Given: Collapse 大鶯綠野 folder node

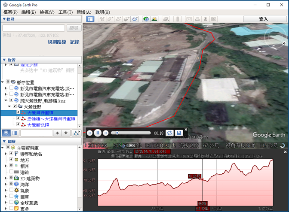Looking at the screenshot, I should point(9,106).
